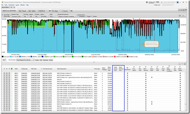Click the clock icon beside the date

coord(147,2)
